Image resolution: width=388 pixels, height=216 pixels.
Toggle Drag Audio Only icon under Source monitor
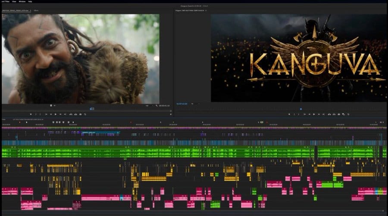coord(55,105)
